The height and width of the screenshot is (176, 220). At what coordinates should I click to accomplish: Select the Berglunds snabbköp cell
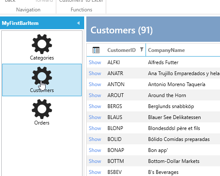click(171, 106)
